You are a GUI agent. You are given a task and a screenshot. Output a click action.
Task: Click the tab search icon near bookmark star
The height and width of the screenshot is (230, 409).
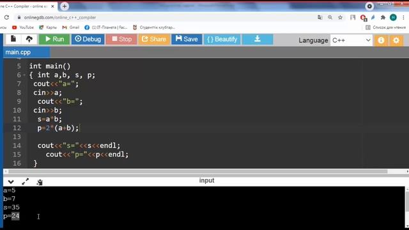click(x=353, y=17)
